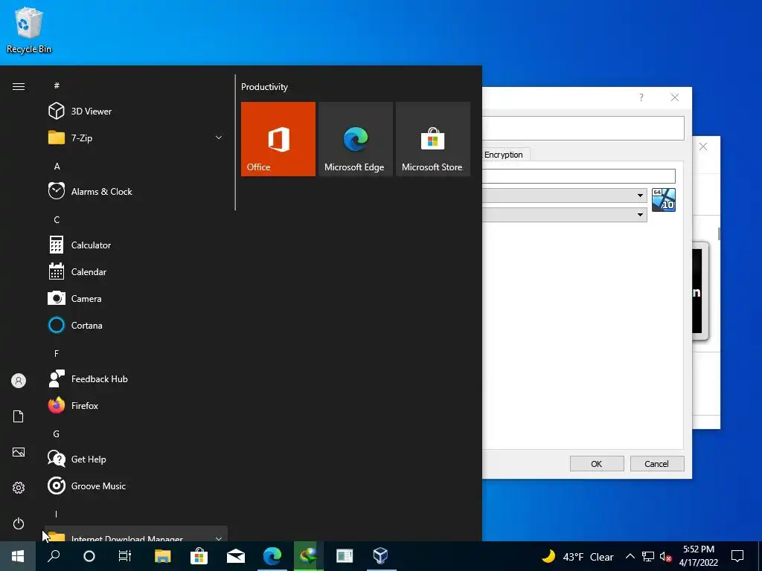Open Microsoft Store from the taskbar
Screen dimensions: 762x571
199,556
